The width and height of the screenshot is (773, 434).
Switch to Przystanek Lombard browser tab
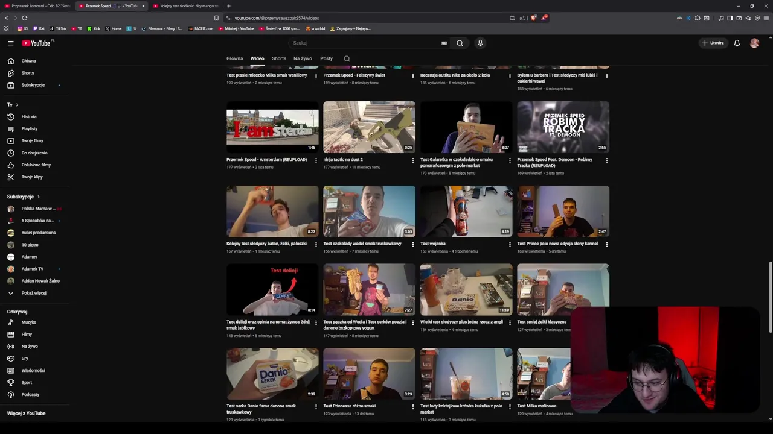coord(37,6)
